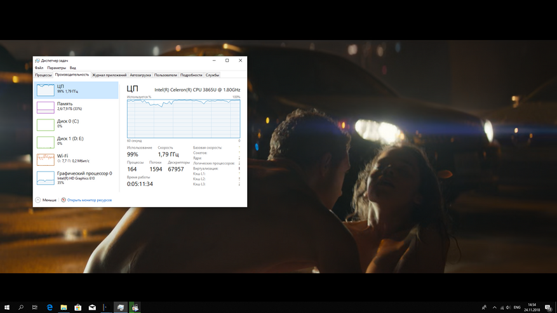Collapse details with the Меньше chevron button
Screen dimensions: 557x313
pyautogui.click(x=37, y=199)
